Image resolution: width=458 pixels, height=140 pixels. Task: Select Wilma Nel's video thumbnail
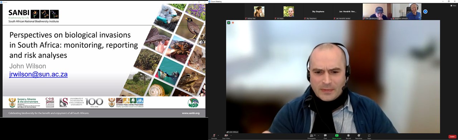[259, 12]
